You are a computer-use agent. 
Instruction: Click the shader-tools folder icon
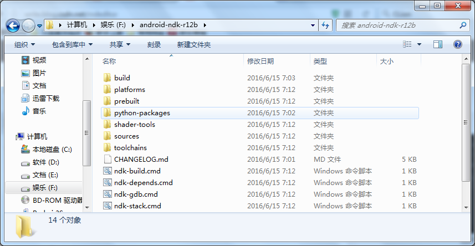pyautogui.click(x=107, y=124)
